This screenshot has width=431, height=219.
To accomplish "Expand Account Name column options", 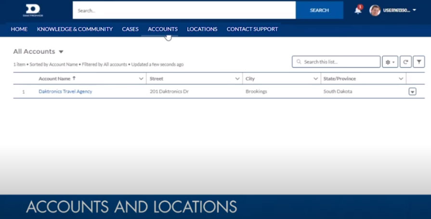I will coord(141,78).
